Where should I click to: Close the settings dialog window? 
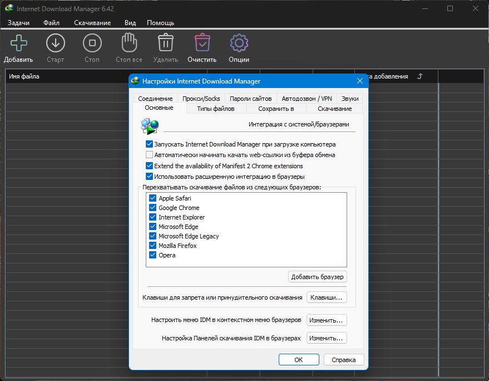tap(359, 81)
